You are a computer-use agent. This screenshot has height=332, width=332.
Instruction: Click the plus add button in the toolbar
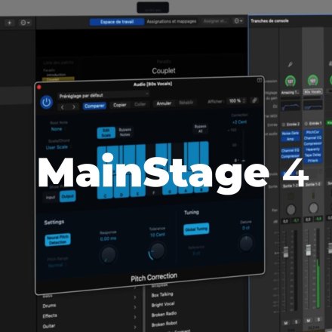10,23
